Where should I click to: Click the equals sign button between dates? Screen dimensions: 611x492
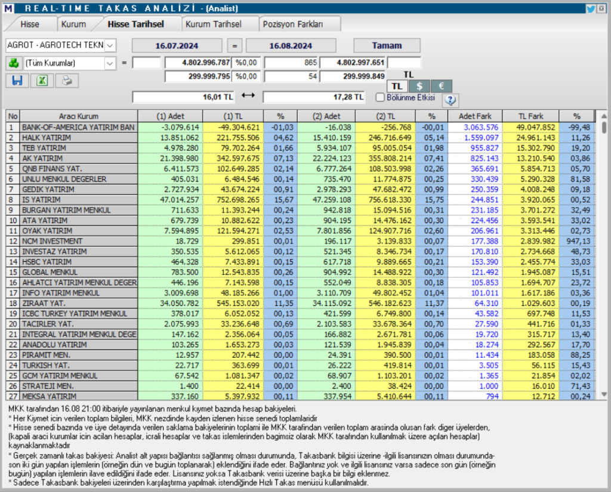pyautogui.click(x=234, y=45)
